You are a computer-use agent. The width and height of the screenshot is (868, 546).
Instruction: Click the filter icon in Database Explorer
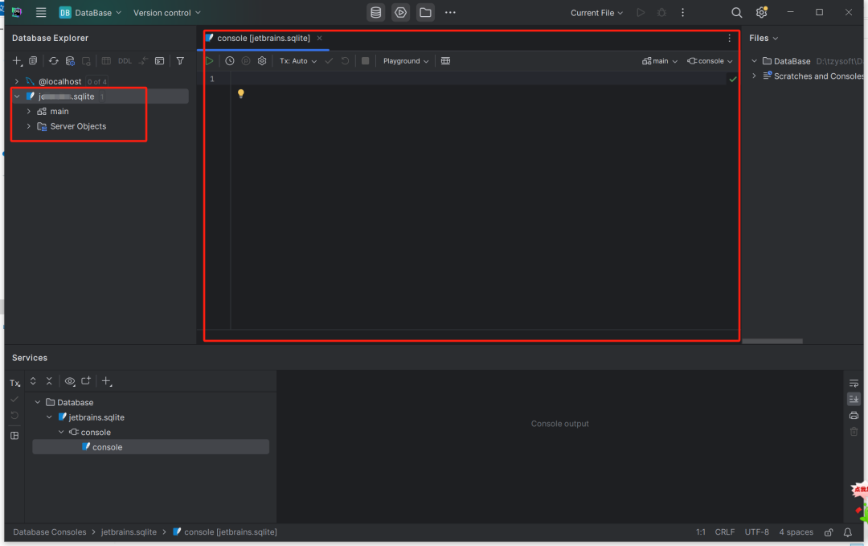180,61
